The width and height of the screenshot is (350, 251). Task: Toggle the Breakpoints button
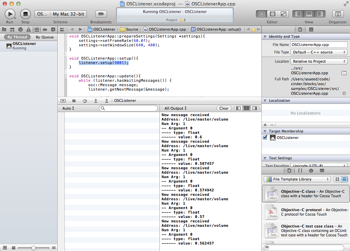coord(101,14)
